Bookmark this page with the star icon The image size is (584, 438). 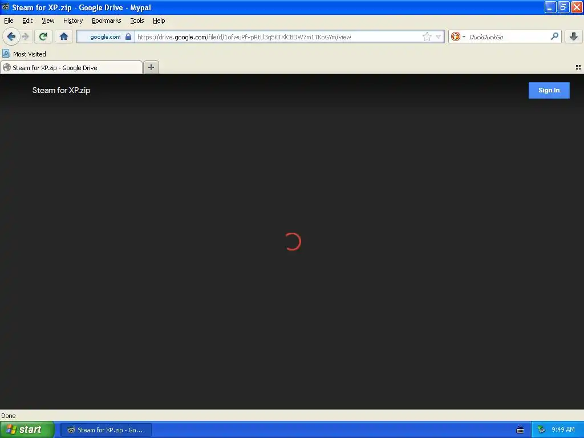point(427,36)
